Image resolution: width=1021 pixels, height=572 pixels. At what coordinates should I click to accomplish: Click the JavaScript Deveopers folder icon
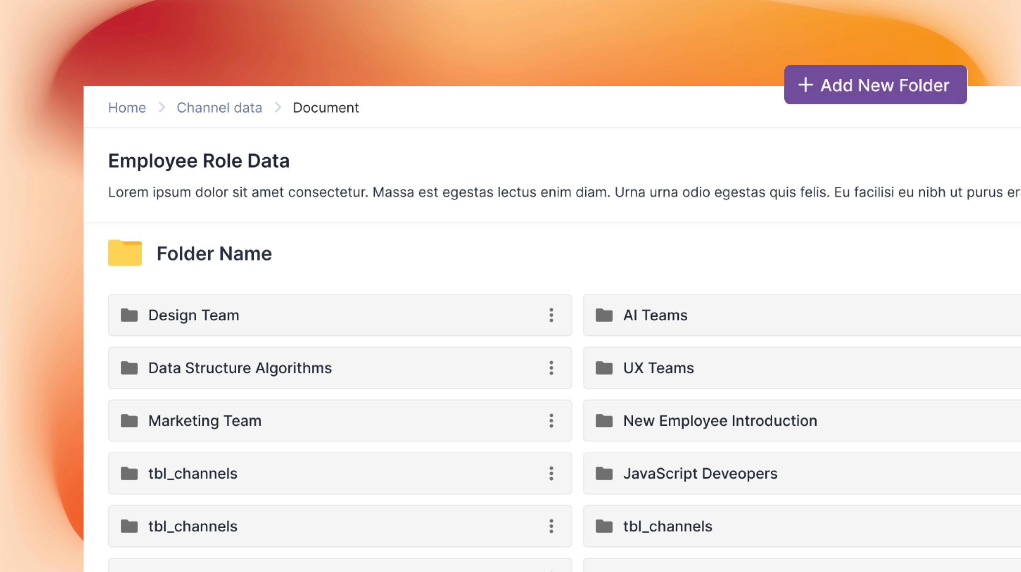pos(604,473)
